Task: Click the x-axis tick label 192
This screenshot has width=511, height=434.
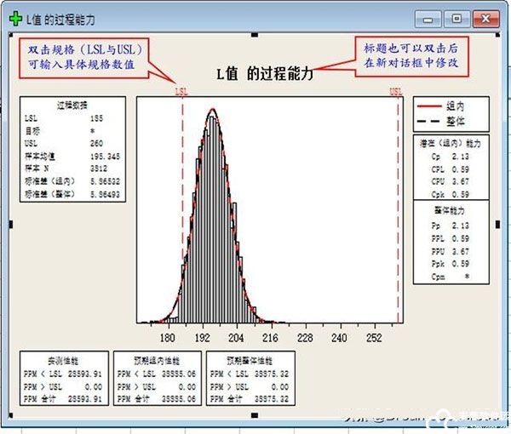Action: [203, 338]
